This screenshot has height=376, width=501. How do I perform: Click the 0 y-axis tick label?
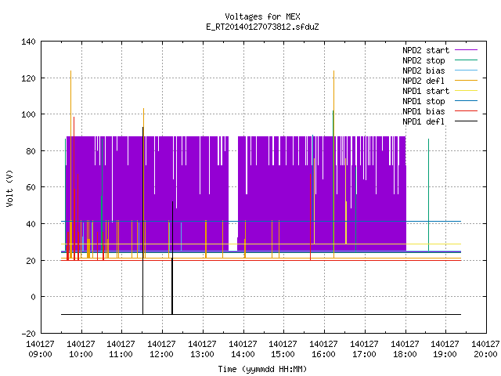[33, 298]
